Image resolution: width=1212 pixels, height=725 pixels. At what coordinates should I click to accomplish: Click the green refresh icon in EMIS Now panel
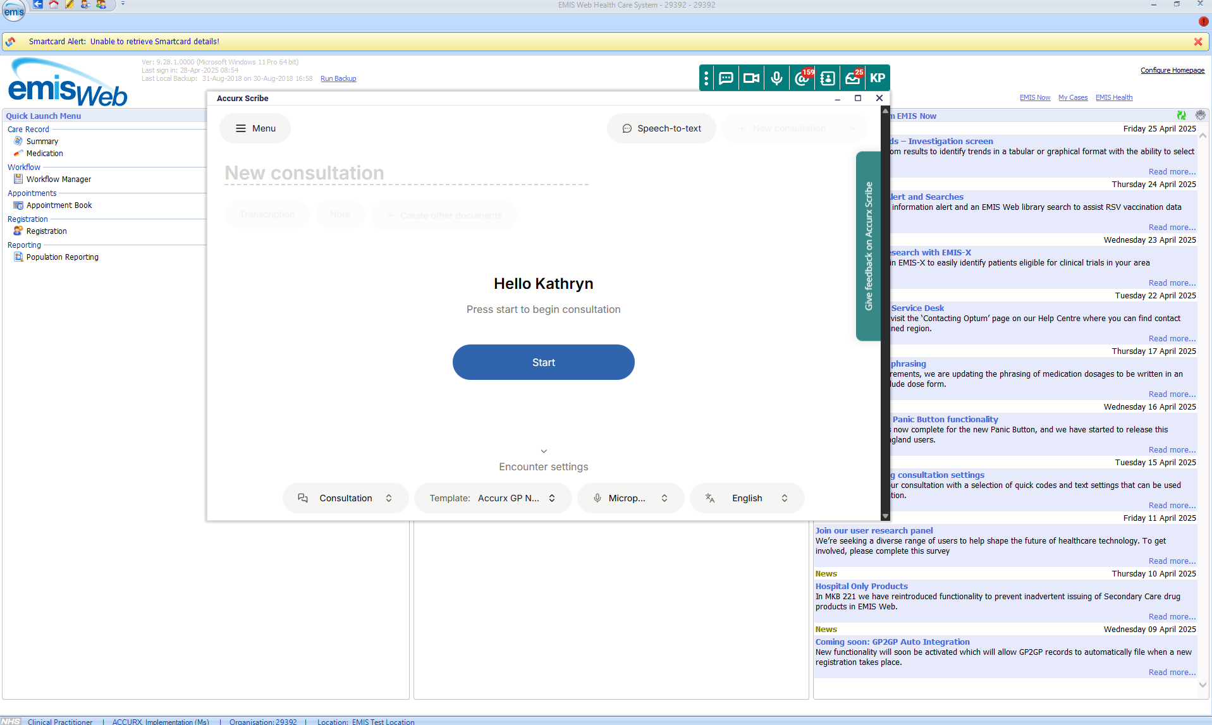click(1181, 116)
